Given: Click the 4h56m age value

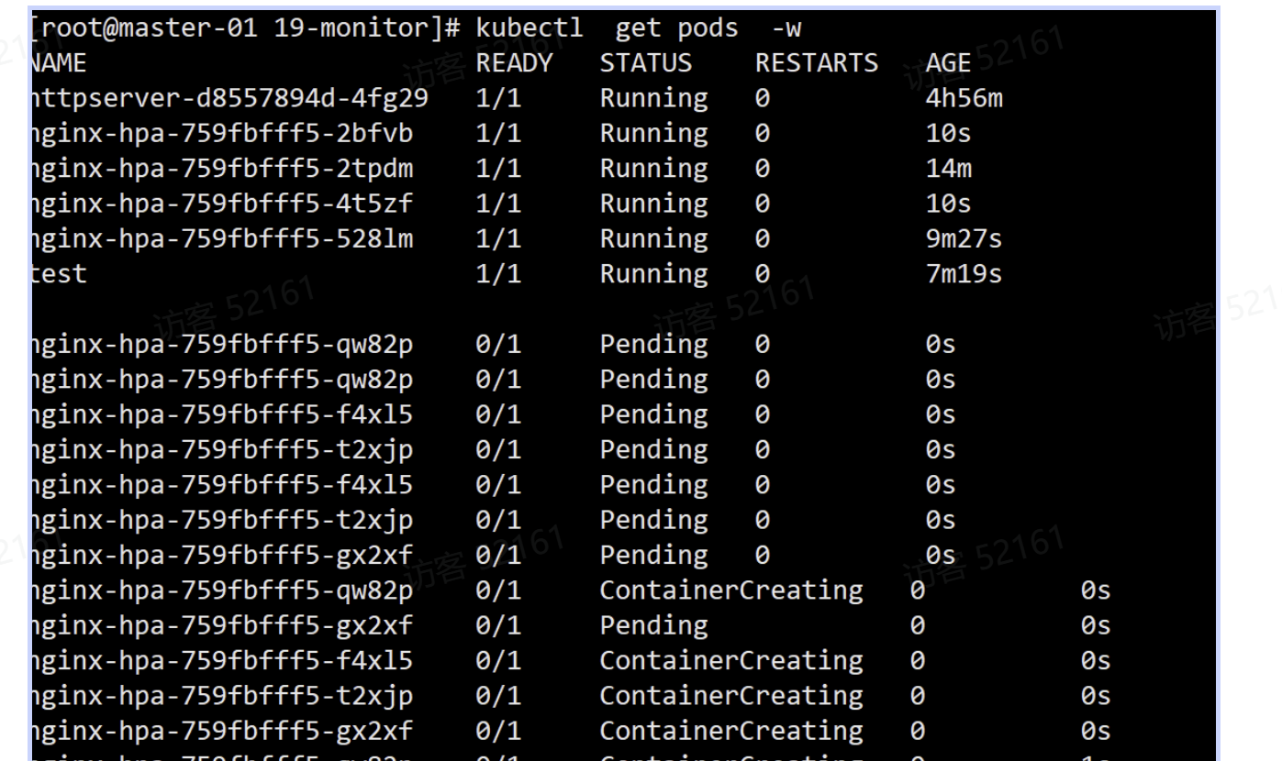Looking at the screenshot, I should (964, 99).
